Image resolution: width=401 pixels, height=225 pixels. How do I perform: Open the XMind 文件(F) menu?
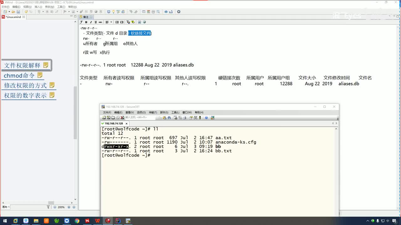pos(5,7)
